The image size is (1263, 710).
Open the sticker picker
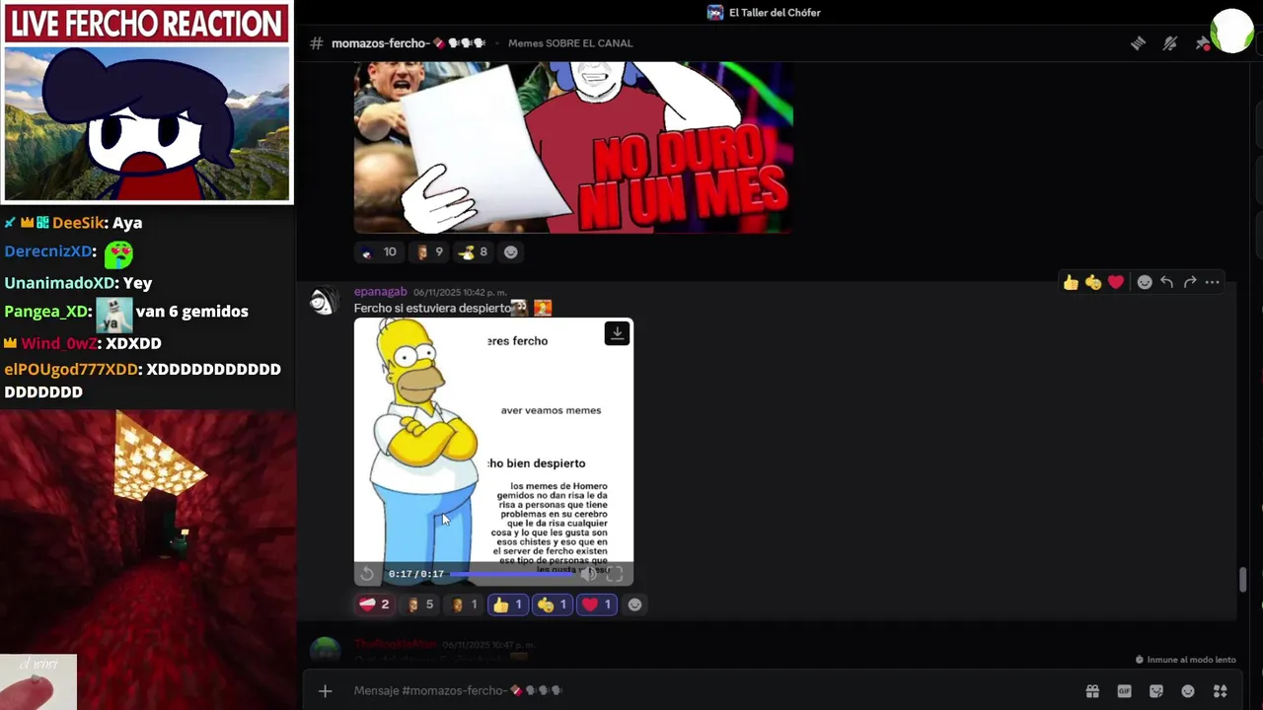pyautogui.click(x=1156, y=690)
